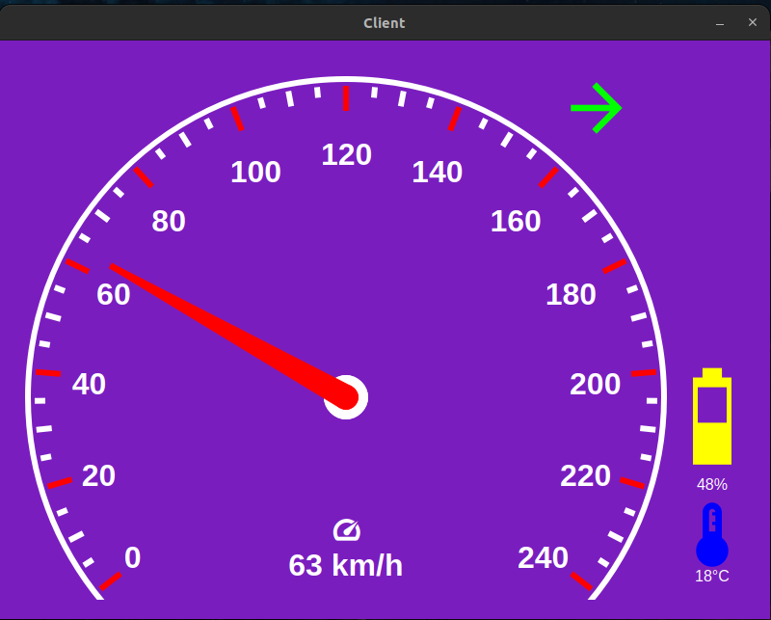The width and height of the screenshot is (771, 620).
Task: Click the yellow battery icon
Action: coord(712,417)
